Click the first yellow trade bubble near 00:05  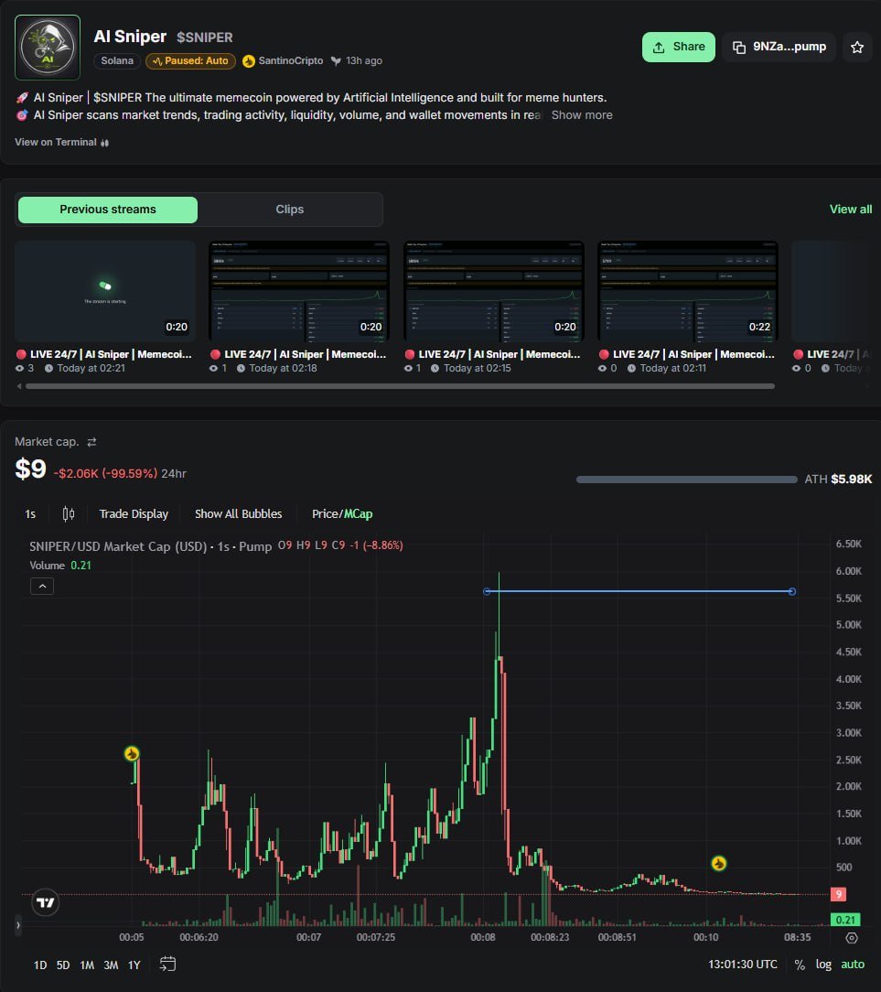point(132,753)
